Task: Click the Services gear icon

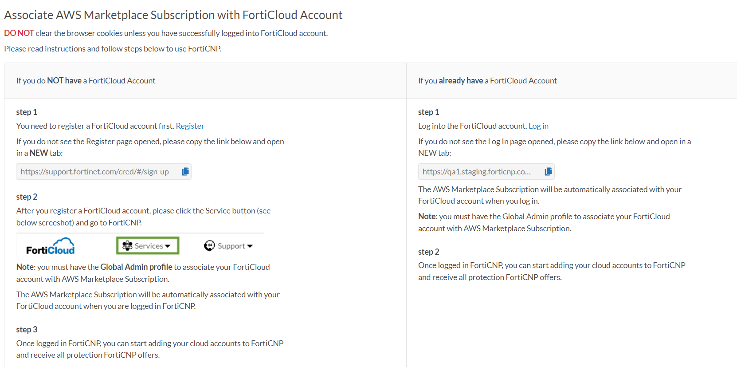Action: (x=127, y=246)
